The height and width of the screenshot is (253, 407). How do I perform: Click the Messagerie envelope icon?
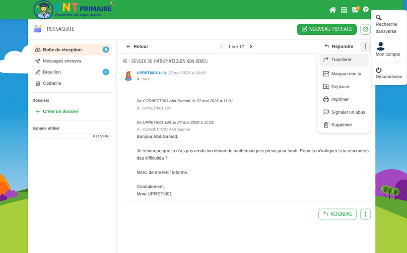point(38,29)
